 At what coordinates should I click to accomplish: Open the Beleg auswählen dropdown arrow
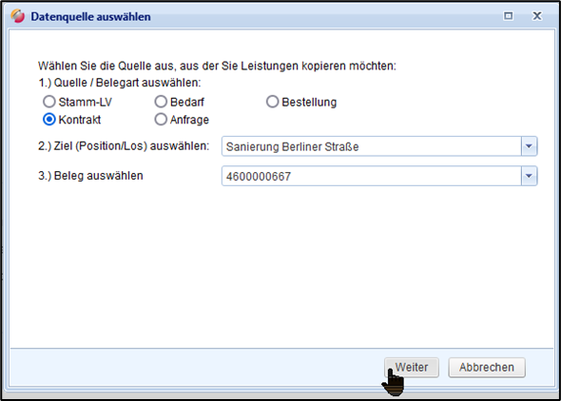529,176
